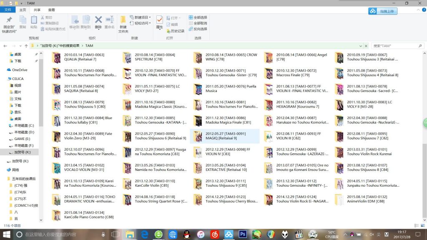Click the Baidu cloud upload (拖拽上传) button
Image resolution: width=427 pixels, height=240 pixels.
[x=383, y=11]
